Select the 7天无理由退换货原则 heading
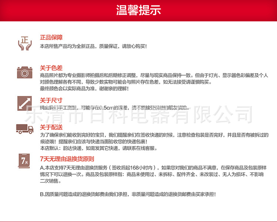The width and height of the screenshot is (277, 222). (x=67, y=159)
